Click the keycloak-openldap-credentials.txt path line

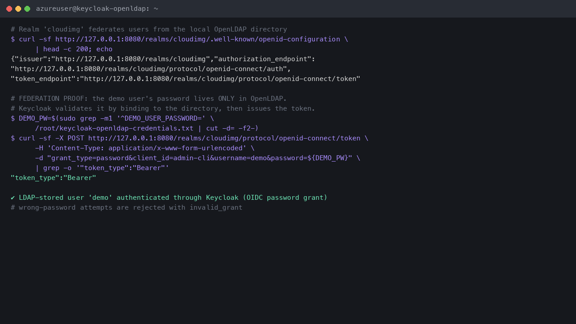click(x=147, y=128)
